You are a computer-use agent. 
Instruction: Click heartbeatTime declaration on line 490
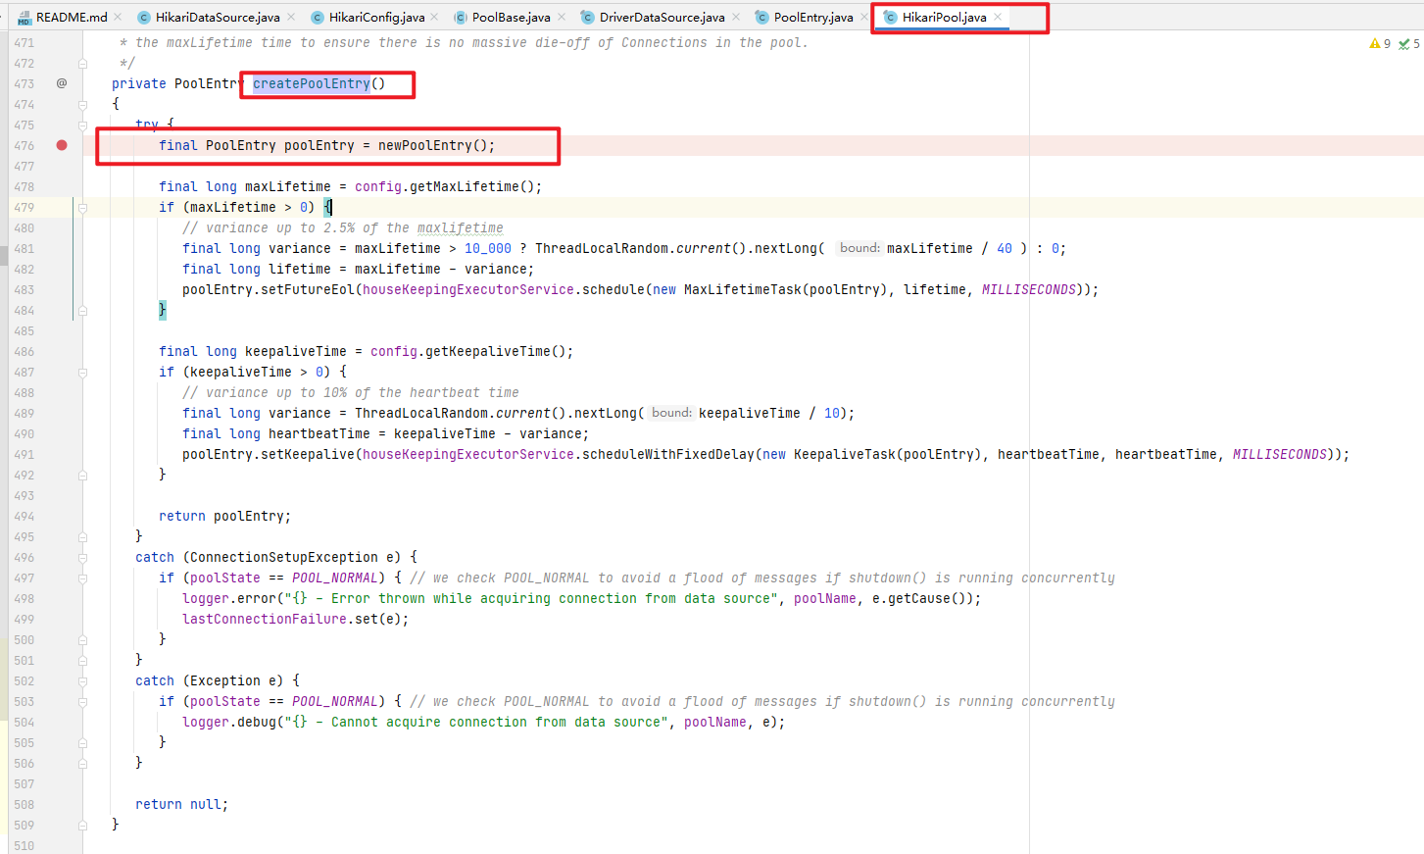point(319,433)
